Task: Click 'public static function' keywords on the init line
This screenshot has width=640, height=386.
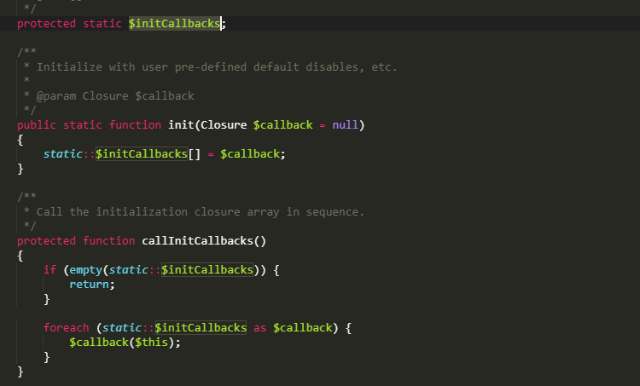Action: 89,124
